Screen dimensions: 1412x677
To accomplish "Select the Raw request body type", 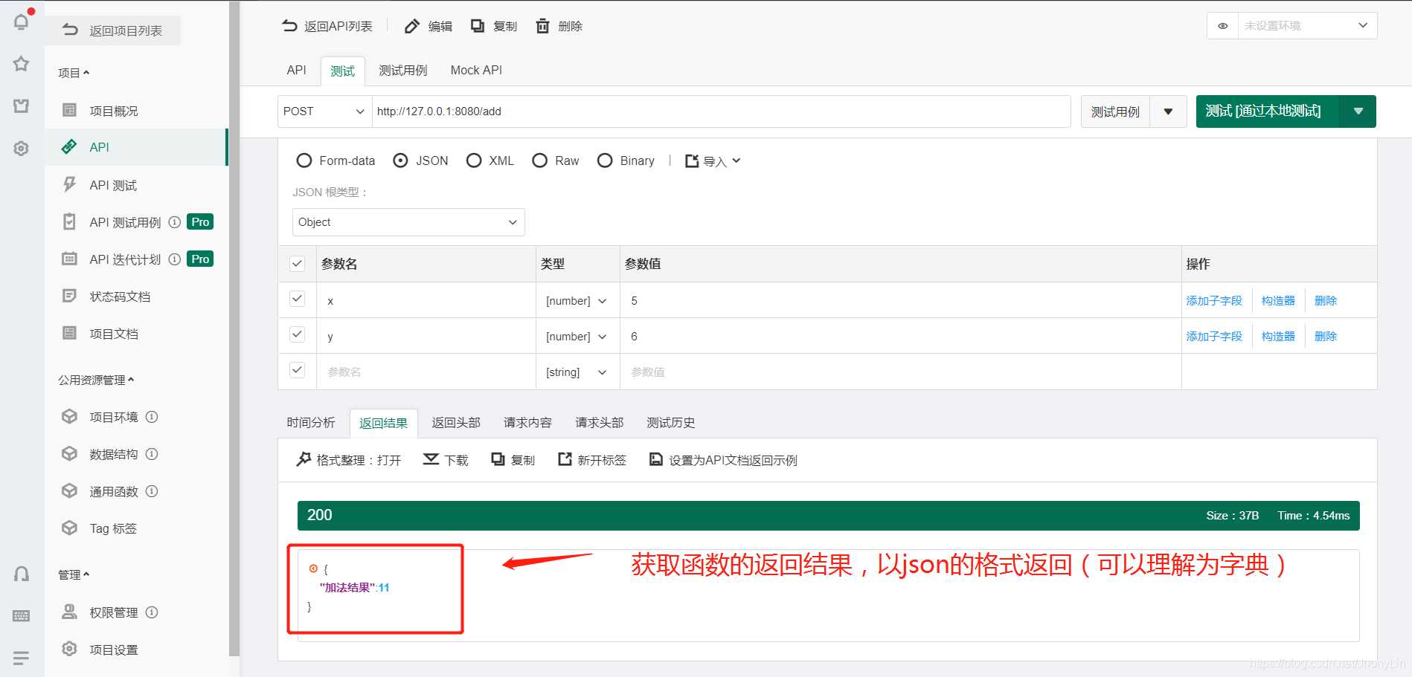I will tap(540, 161).
